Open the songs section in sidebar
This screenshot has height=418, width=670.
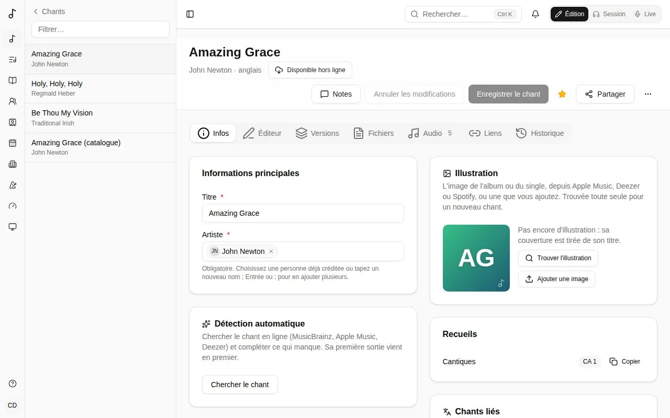(x=13, y=39)
